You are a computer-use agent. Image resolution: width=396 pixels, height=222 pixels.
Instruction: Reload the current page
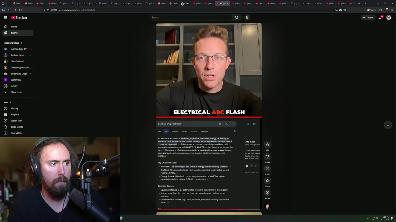[x=20, y=10]
